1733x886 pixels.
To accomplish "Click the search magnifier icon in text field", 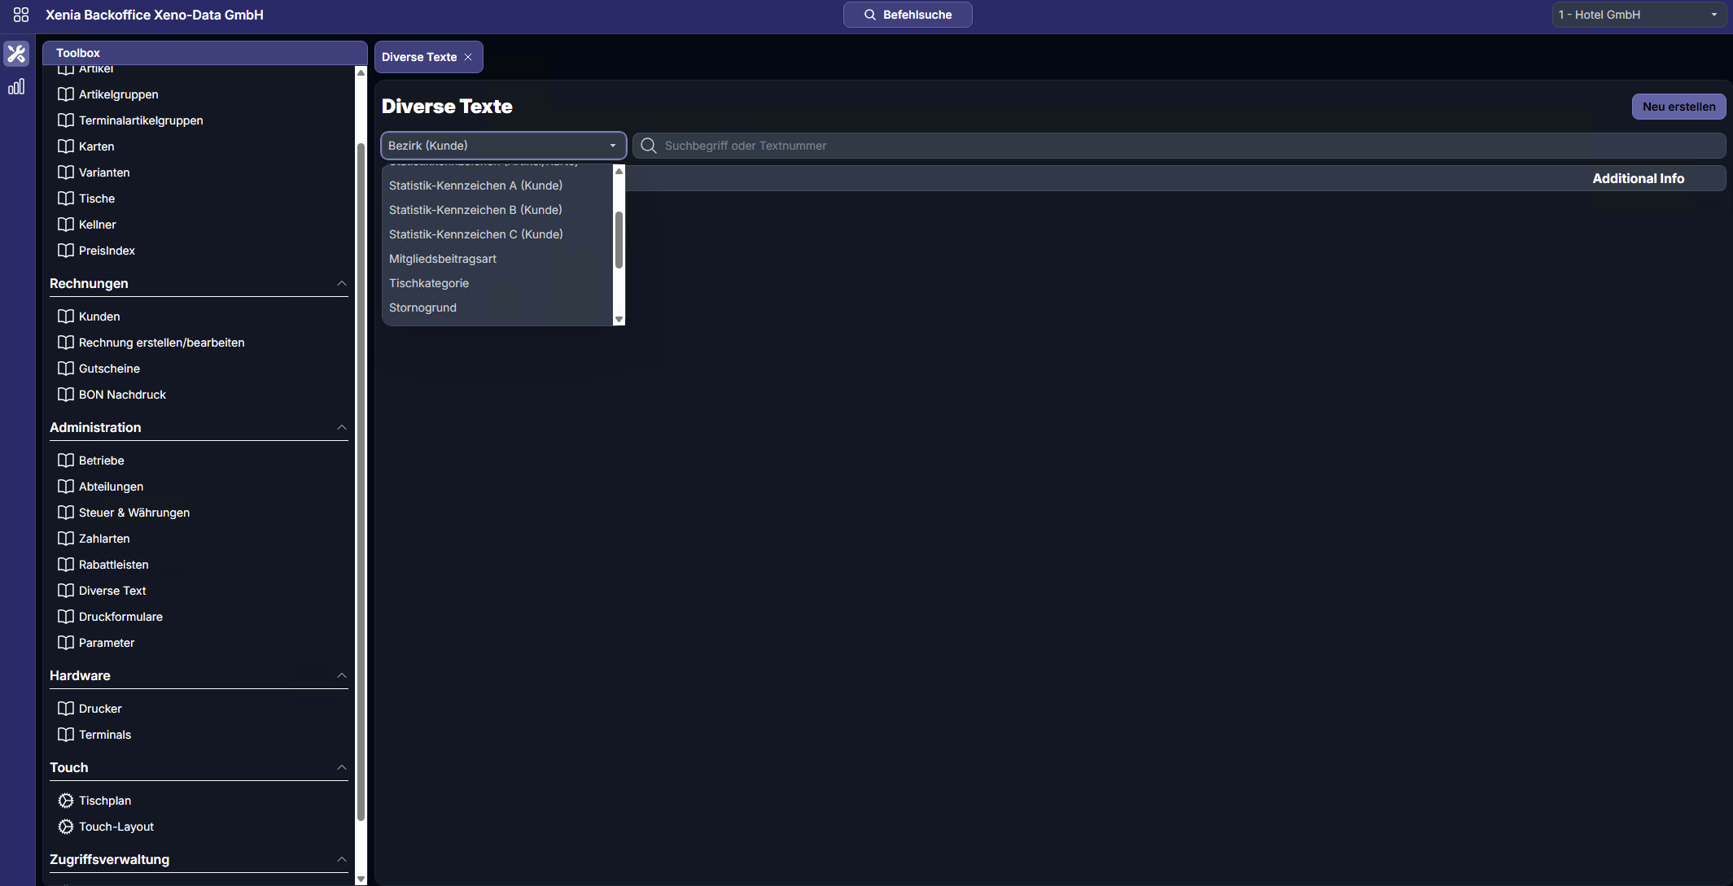I will click(649, 146).
